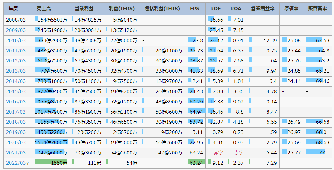Select forecast operating profit 113億
Image resolution: width=334 pixels, height=170 pixels.
[95, 163]
